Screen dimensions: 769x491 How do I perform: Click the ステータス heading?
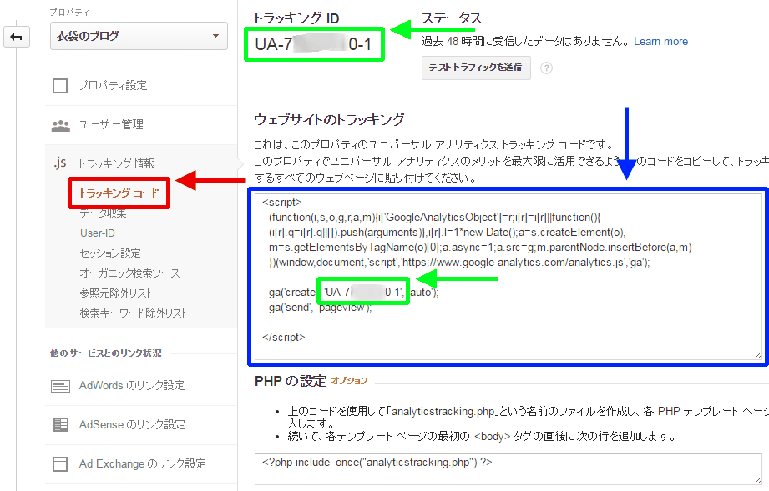pos(452,18)
